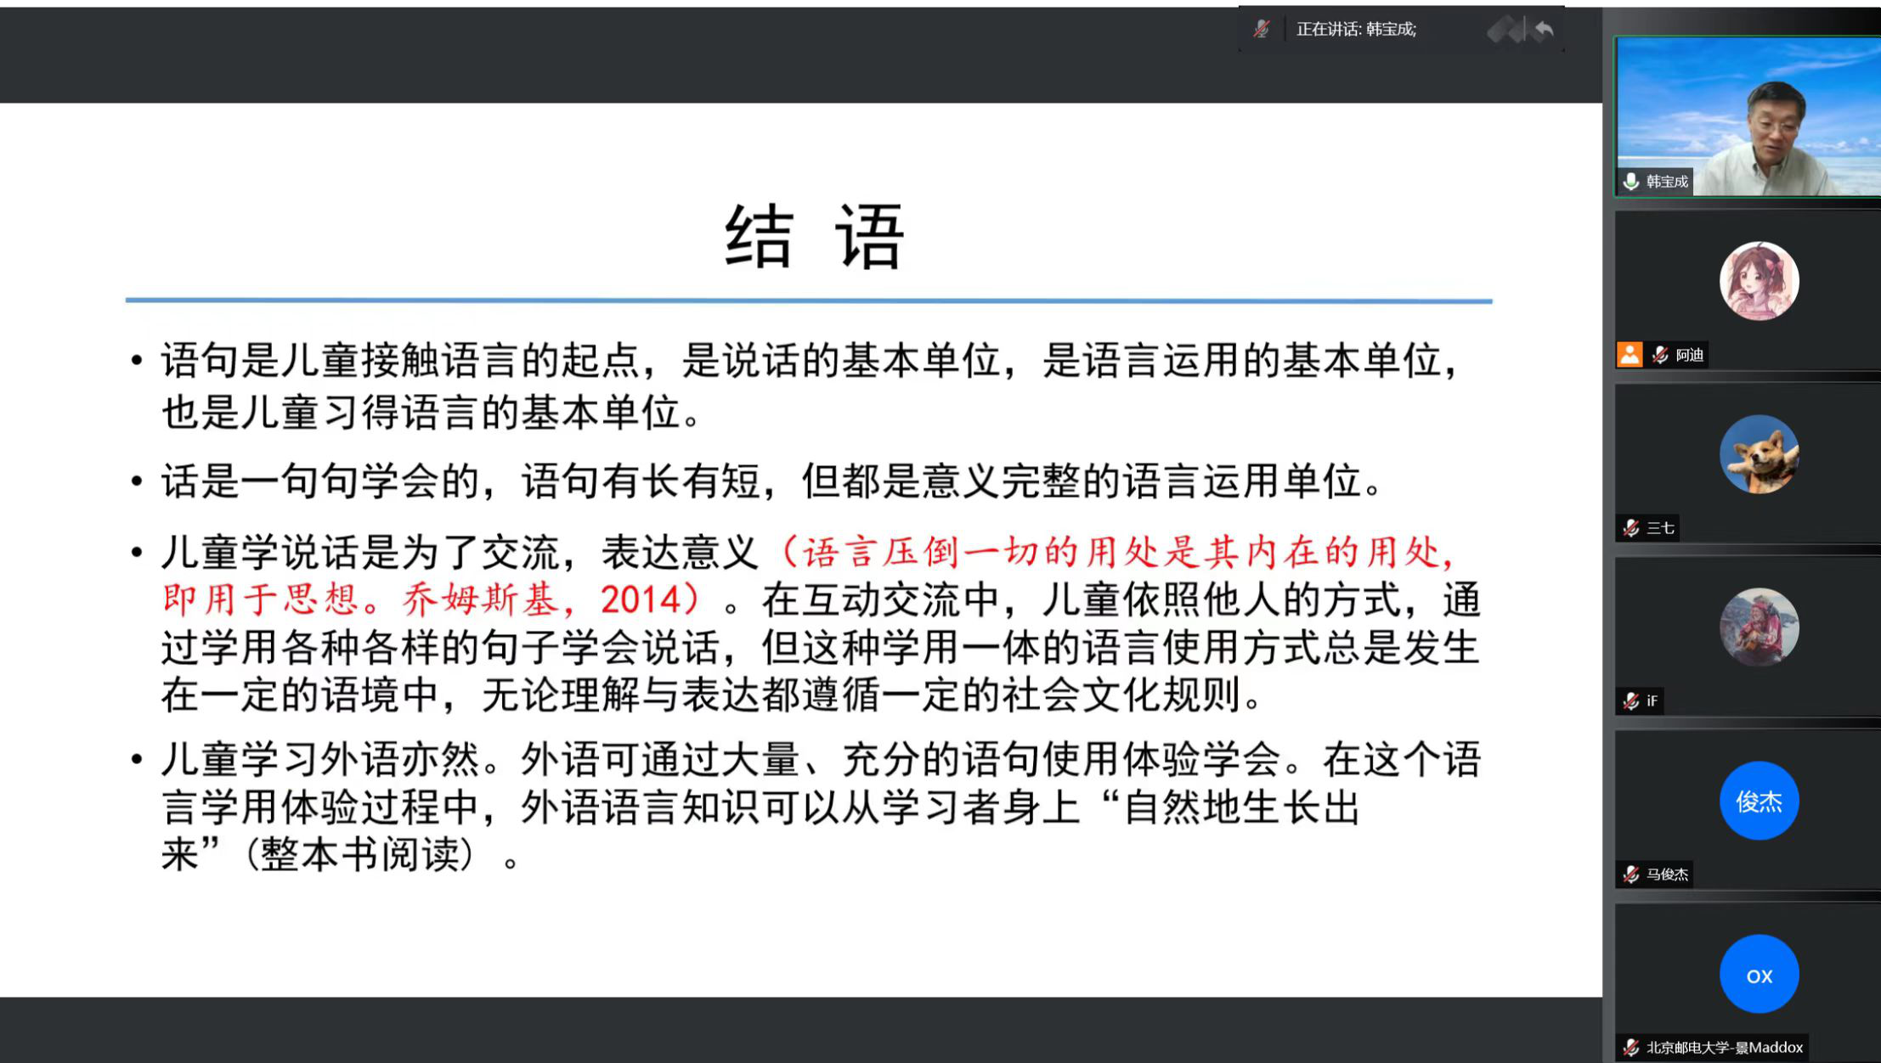Click the muted mic icon beside iF
Viewport: 1881px width, 1063px height.
(x=1630, y=701)
